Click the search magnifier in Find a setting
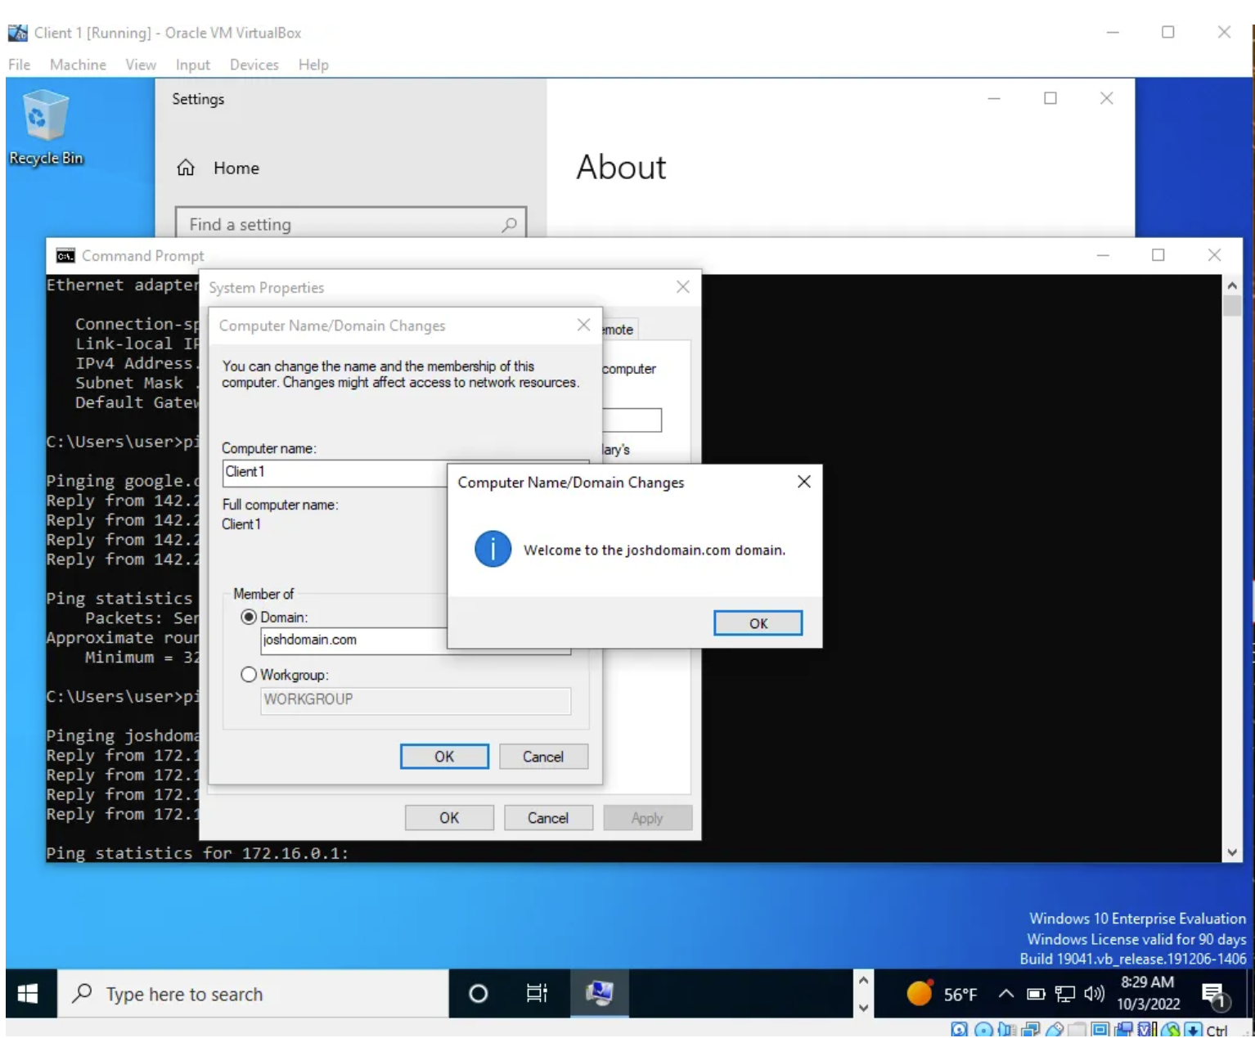Screen dimensions: 1255x1038 [x=509, y=224]
